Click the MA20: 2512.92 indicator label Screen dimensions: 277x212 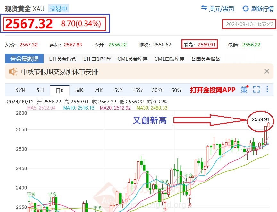point(115,108)
